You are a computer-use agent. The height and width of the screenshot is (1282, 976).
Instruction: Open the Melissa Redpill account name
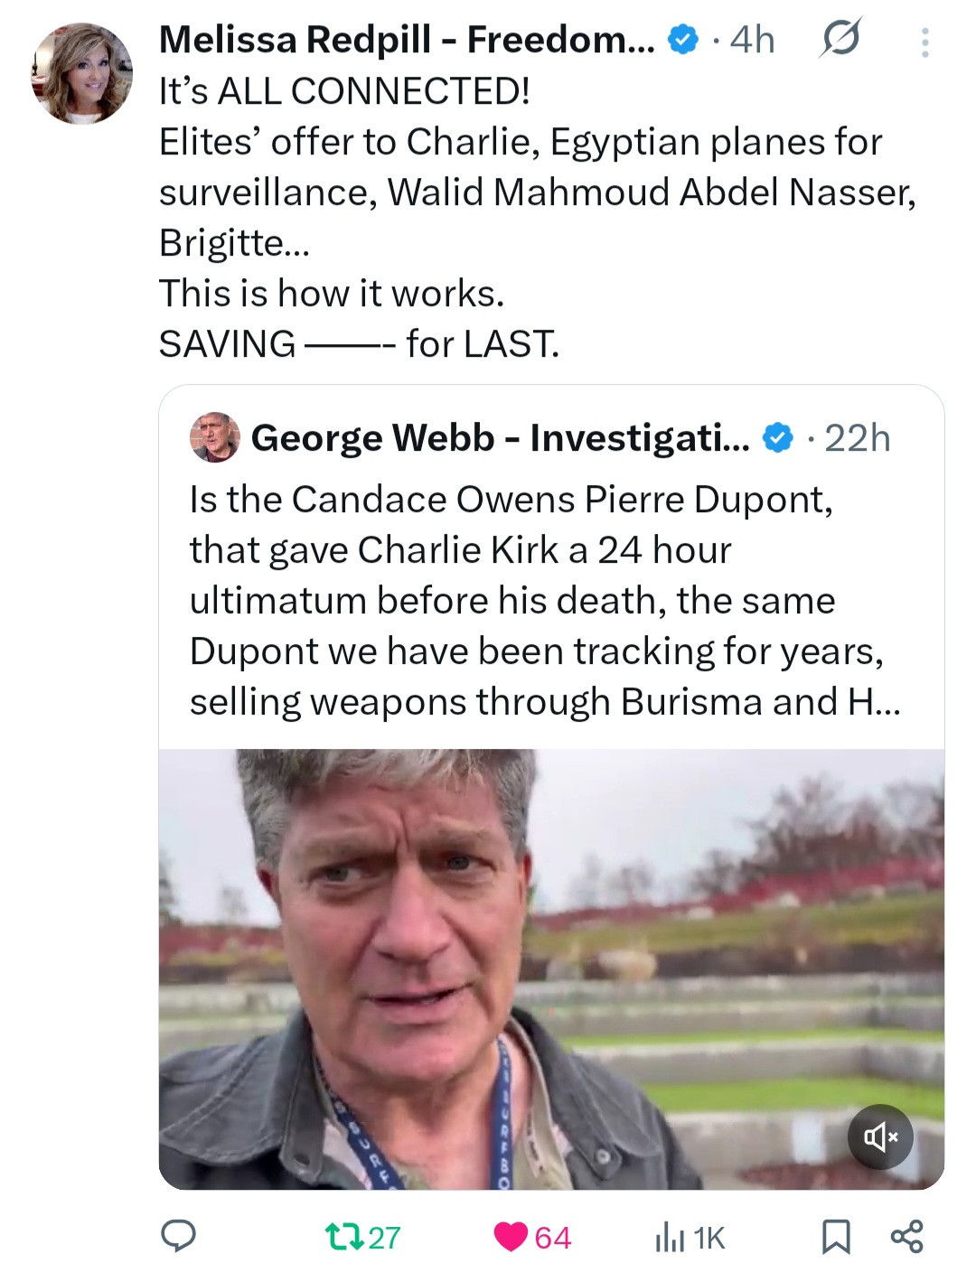(407, 39)
